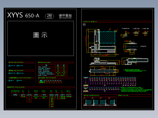The image size is (158, 118).
Task: Click the "AC Servo Motor Output" heading
Action: click(21, 78)
